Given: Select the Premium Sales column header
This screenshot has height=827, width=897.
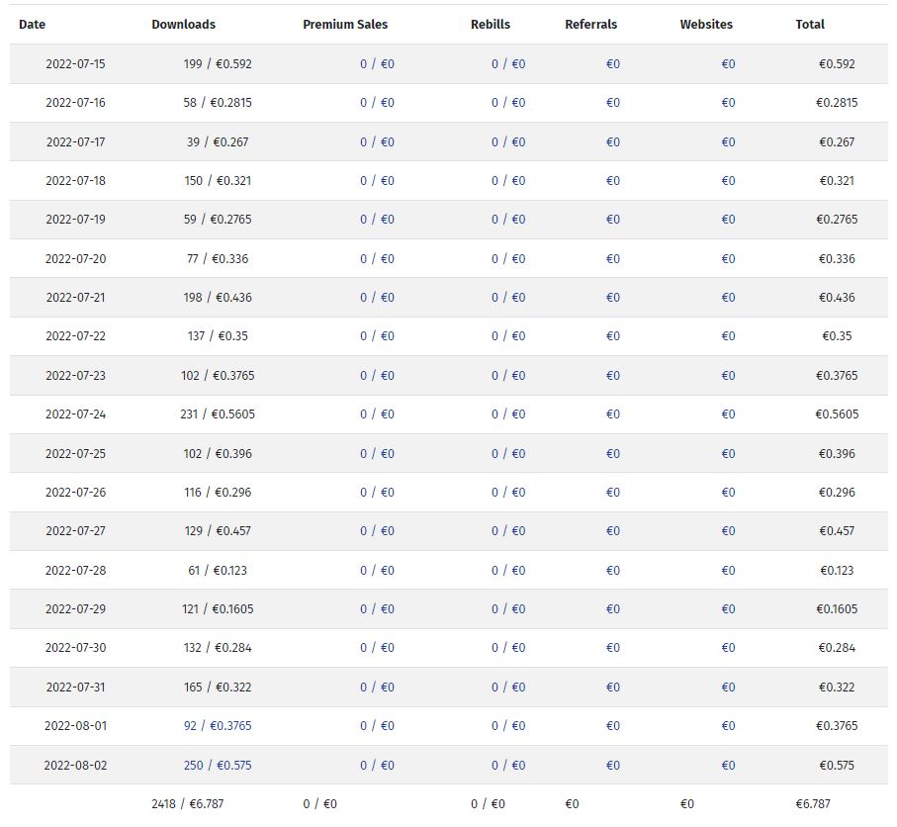Looking at the screenshot, I should click(345, 25).
